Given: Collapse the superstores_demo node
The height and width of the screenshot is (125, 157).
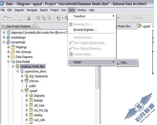Looking at the screenshot, I should pyautogui.click(x=17, y=71).
